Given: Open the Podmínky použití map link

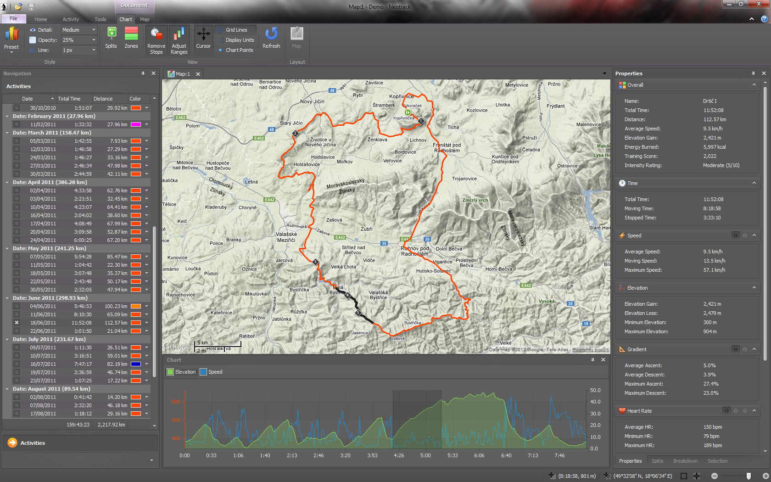Looking at the screenshot, I should 591,349.
